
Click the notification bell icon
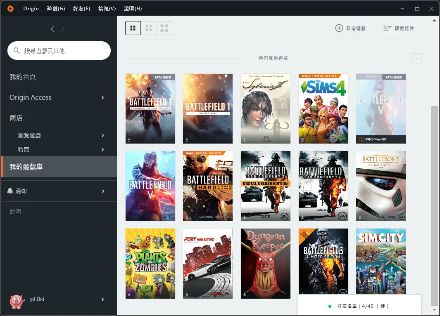[x=10, y=191]
